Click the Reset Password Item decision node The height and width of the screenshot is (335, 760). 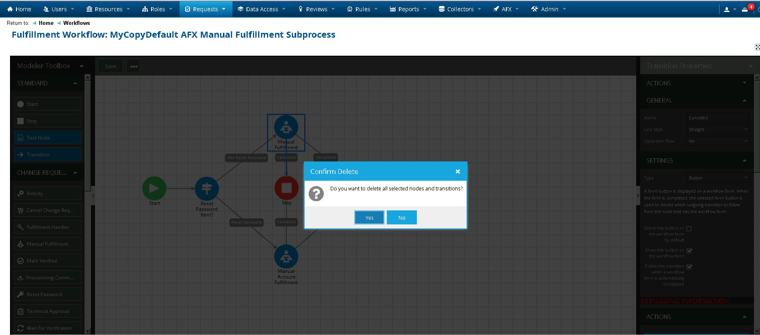coord(207,188)
